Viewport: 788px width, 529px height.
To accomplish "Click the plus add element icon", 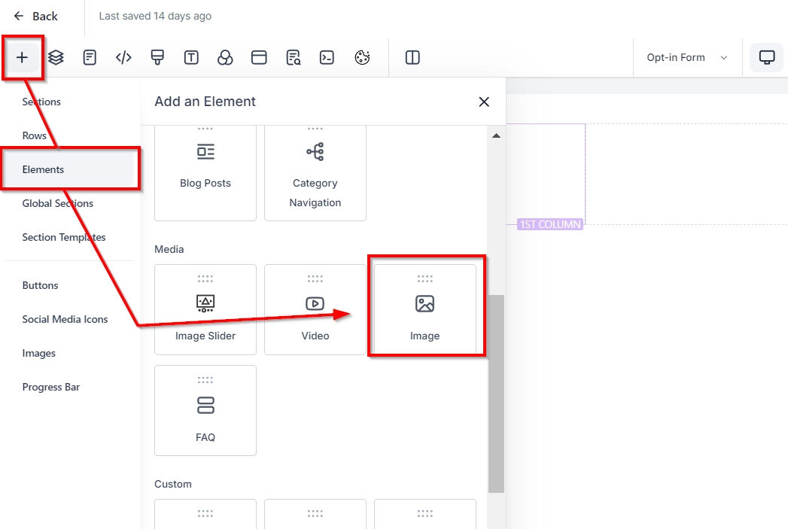I will point(23,57).
